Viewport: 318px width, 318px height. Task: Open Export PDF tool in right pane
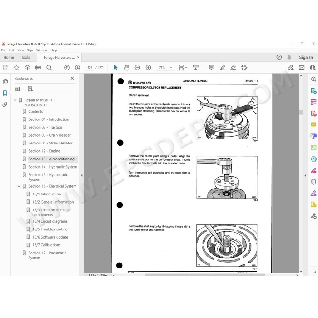pyautogui.click(x=313, y=91)
